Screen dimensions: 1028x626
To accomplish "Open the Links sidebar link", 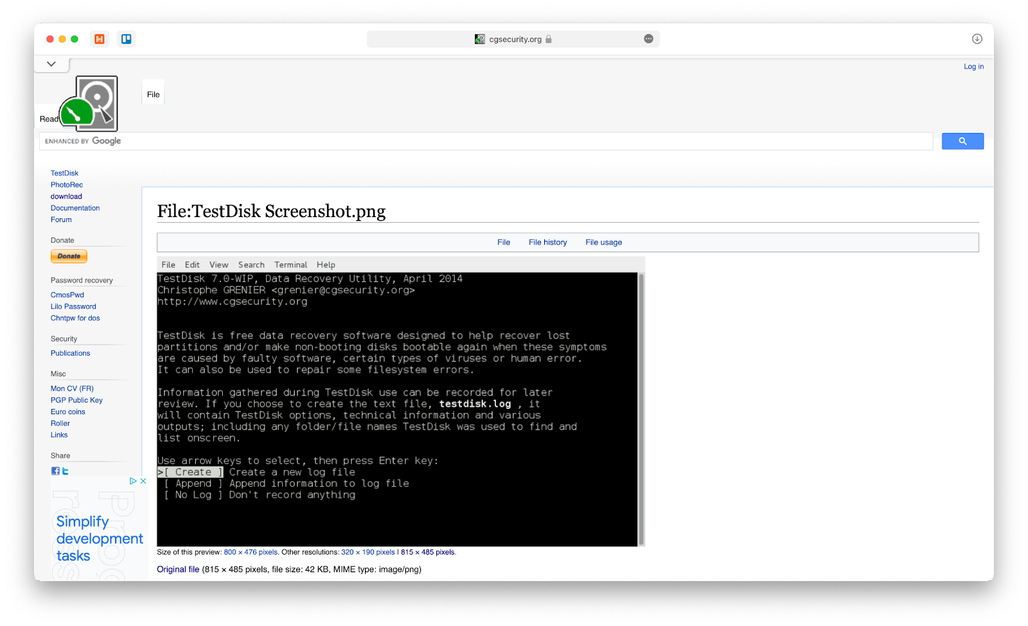I will (59, 435).
